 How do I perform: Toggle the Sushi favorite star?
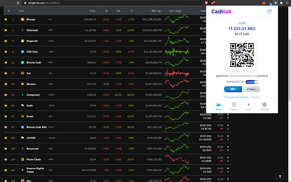point(6,106)
